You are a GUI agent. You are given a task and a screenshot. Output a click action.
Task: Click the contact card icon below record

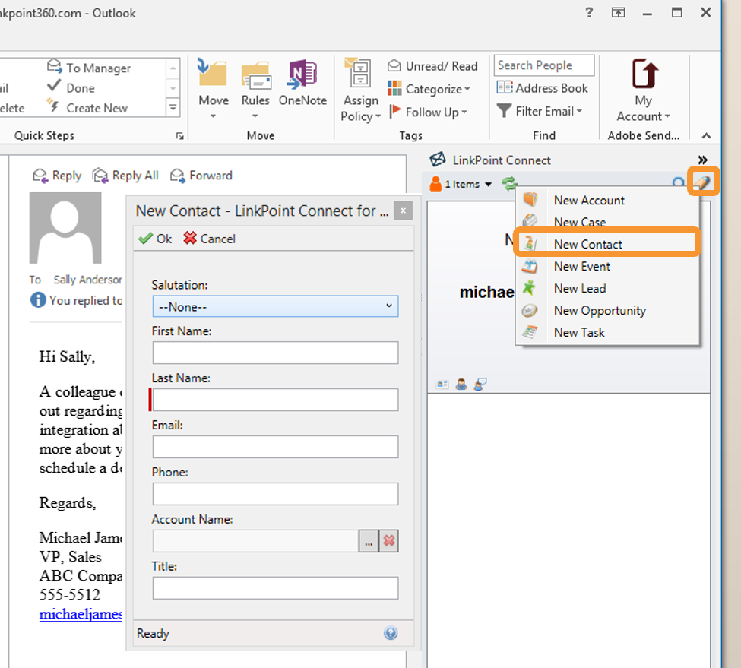[442, 384]
